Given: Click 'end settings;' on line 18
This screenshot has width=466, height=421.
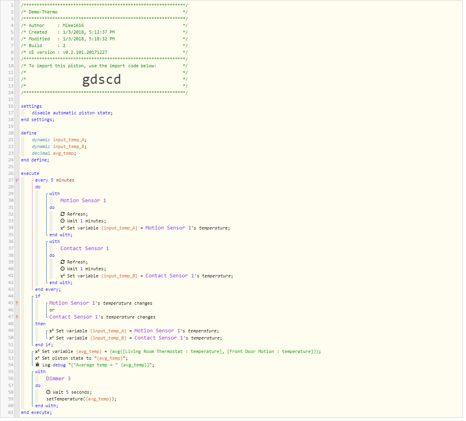Looking at the screenshot, I should (x=38, y=121).
